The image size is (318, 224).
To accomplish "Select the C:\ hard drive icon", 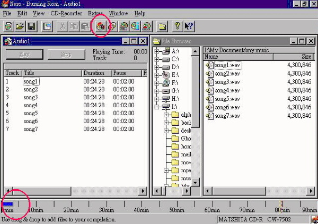I will click(x=166, y=60).
